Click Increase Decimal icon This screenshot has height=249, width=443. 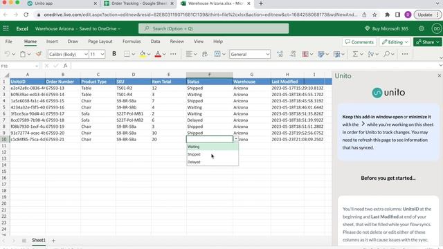click(280, 54)
